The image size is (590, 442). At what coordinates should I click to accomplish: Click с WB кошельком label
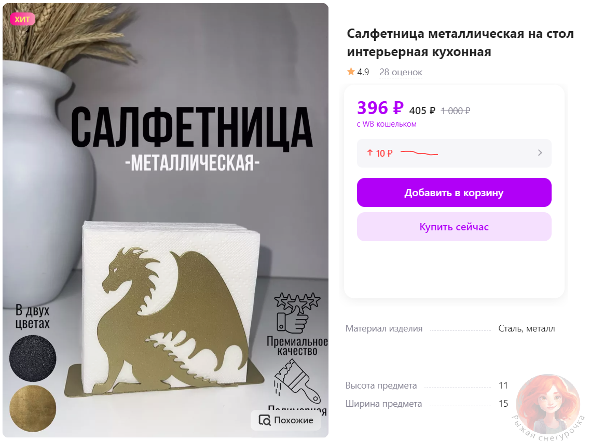click(387, 124)
